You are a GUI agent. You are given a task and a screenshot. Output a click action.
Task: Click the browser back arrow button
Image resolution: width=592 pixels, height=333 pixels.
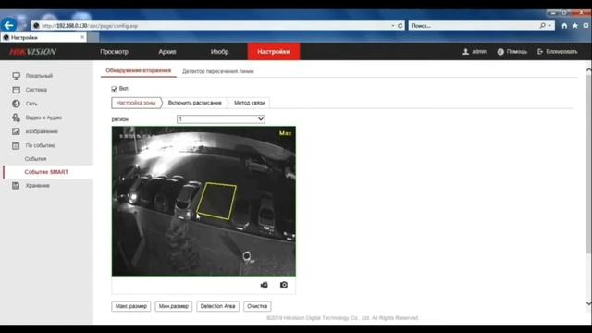[x=8, y=25]
